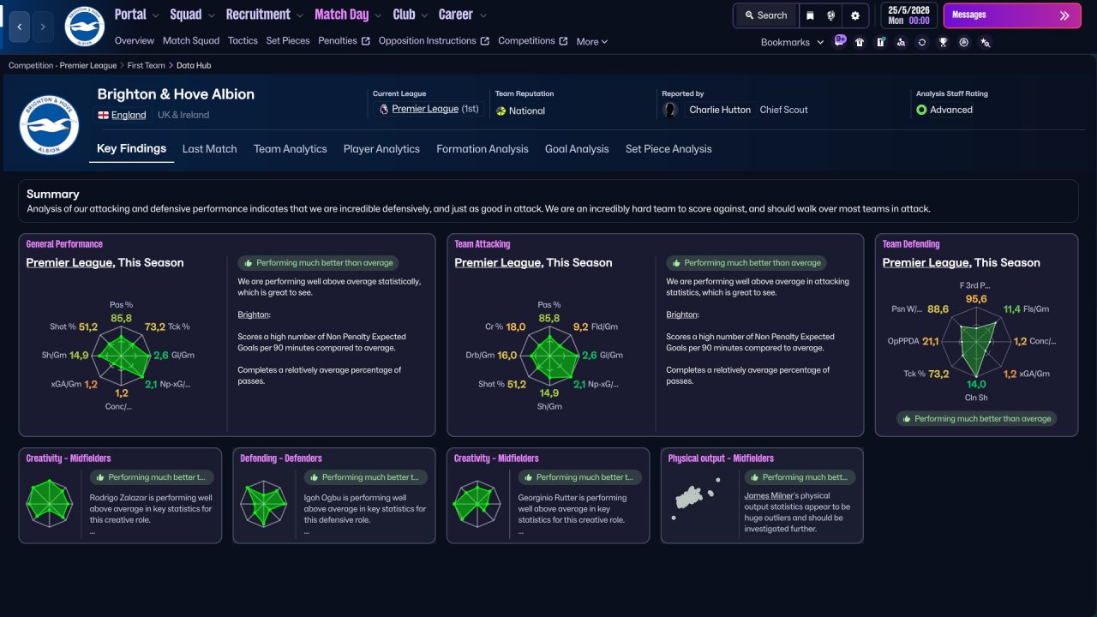Open the settings gear icon

click(855, 15)
